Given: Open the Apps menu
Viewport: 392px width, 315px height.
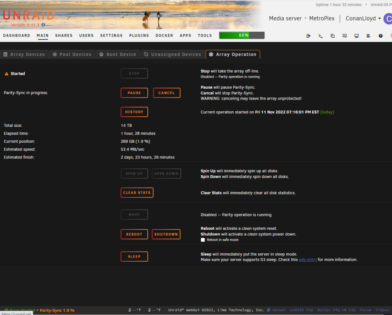Looking at the screenshot, I should (185, 36).
